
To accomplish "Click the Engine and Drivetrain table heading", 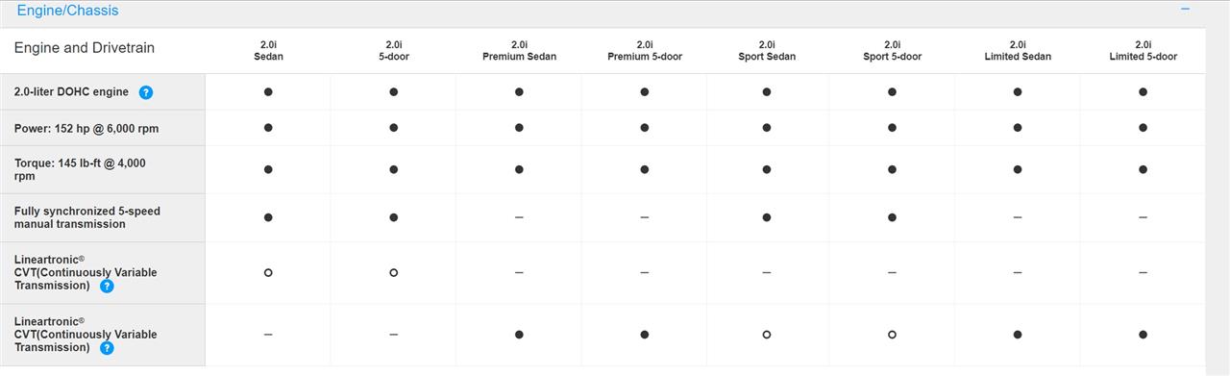I will 84,48.
